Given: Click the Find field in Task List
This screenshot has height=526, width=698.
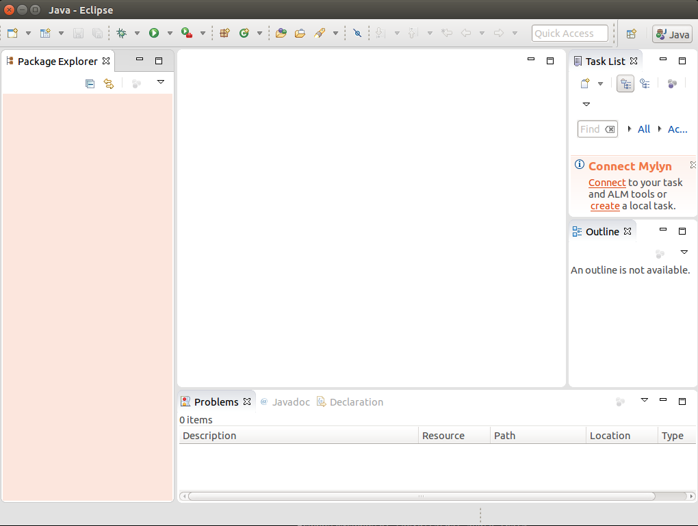Looking at the screenshot, I should 597,129.
